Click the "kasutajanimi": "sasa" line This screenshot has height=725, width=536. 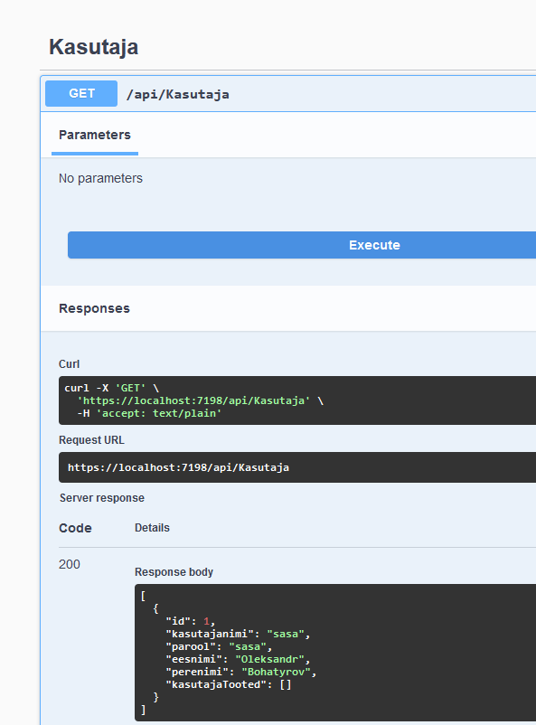click(x=238, y=634)
